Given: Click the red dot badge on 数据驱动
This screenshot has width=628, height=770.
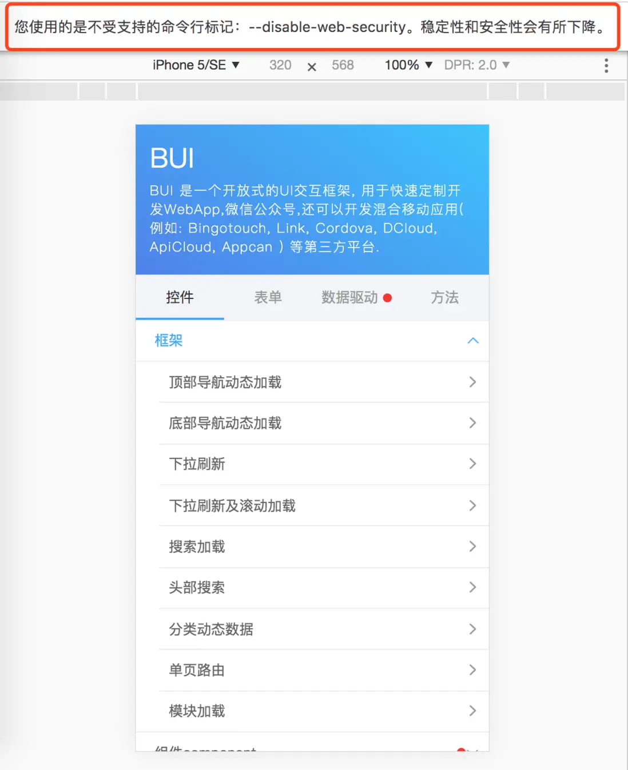Looking at the screenshot, I should [387, 298].
